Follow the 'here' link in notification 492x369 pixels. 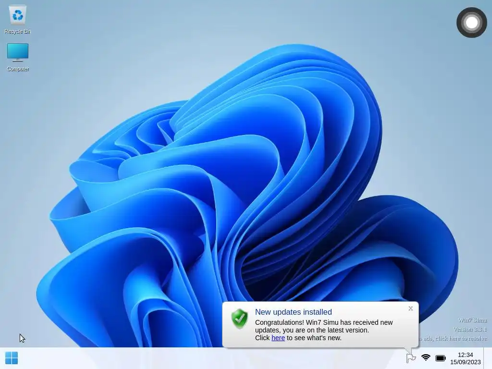coord(278,338)
